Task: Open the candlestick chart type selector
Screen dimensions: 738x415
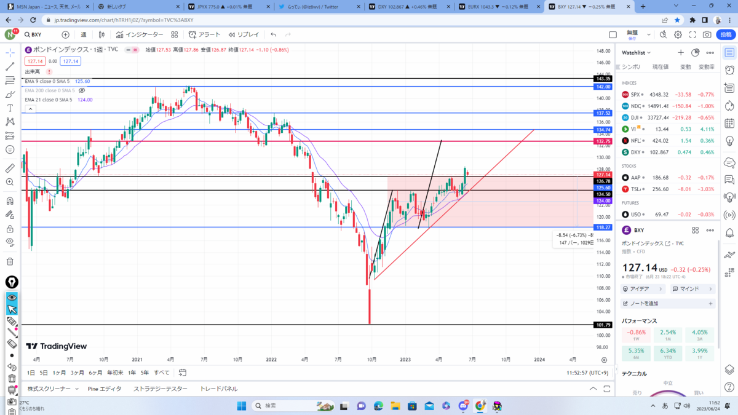Action: 100,34
